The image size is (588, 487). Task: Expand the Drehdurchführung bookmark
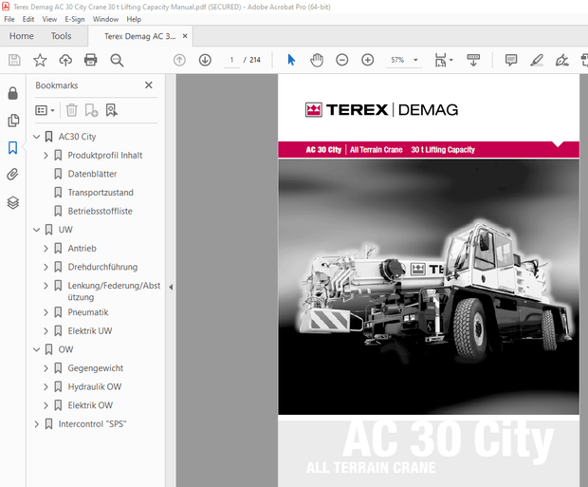click(x=46, y=267)
